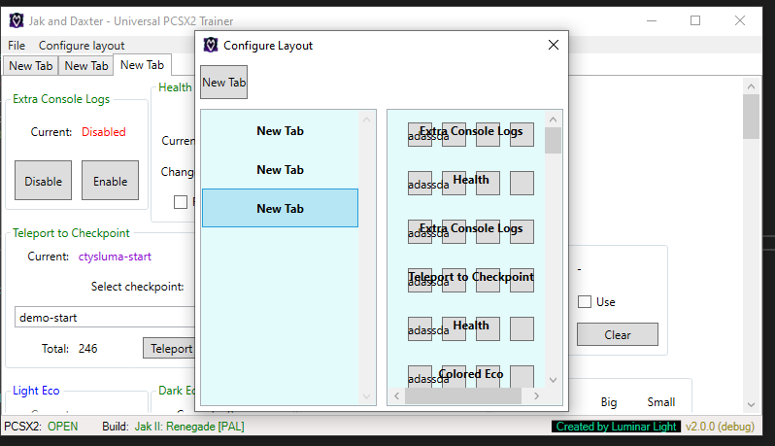Image resolution: width=775 pixels, height=446 pixels.
Task: Click the trainer app icon in main title bar
Action: pos(17,20)
